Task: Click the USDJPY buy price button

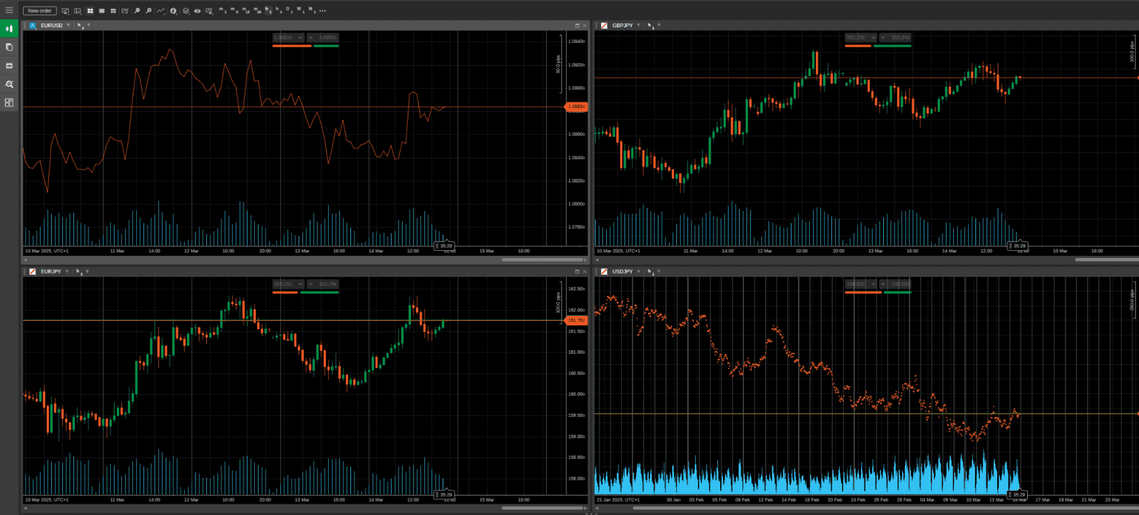Action: tap(895, 284)
